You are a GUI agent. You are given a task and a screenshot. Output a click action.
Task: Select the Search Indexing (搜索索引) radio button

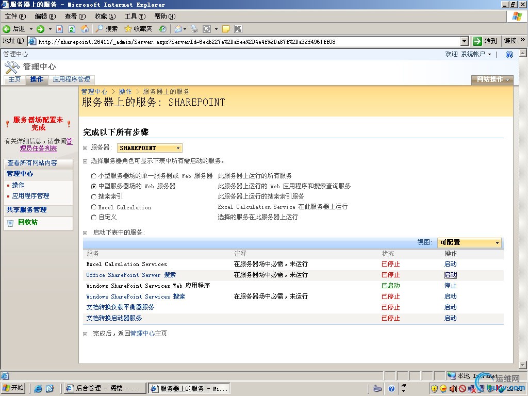pos(94,196)
